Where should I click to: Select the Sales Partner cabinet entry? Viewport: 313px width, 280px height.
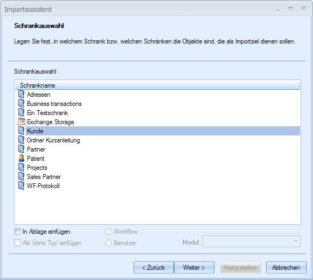point(44,177)
